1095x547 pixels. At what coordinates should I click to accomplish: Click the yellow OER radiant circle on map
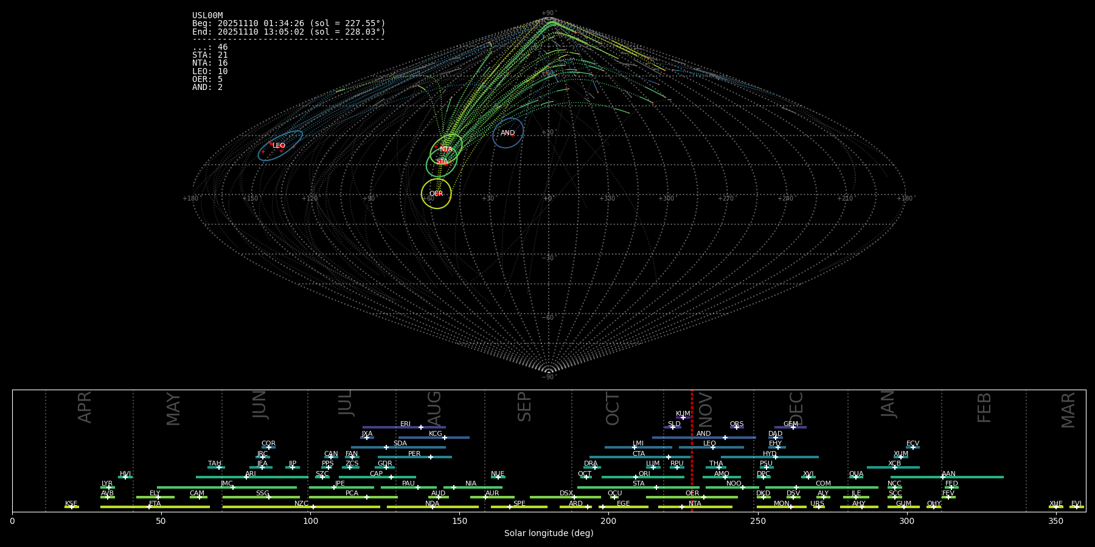(436, 194)
